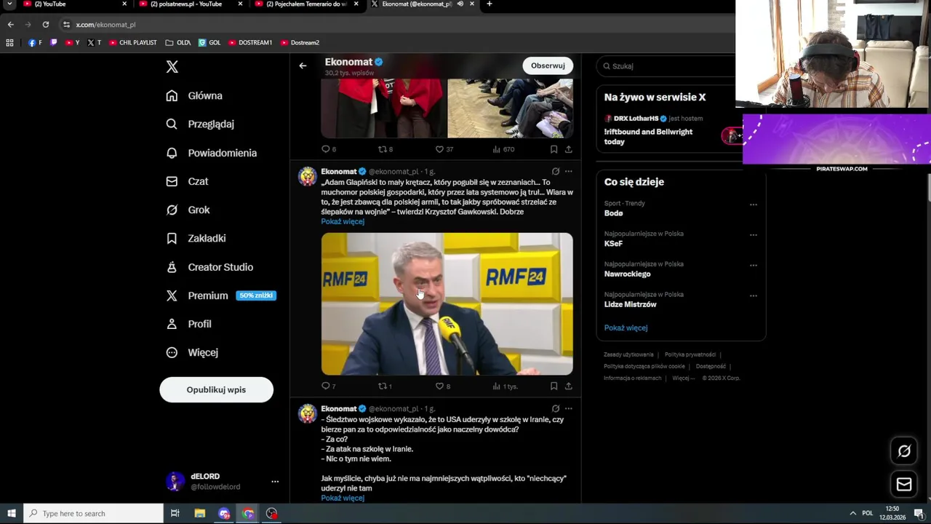Play the RMF24 video thumbnail

click(x=447, y=303)
